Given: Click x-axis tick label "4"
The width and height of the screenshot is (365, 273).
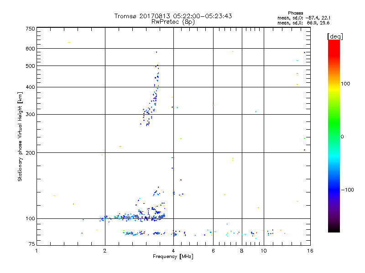Looking at the screenshot, I should 173,251.
